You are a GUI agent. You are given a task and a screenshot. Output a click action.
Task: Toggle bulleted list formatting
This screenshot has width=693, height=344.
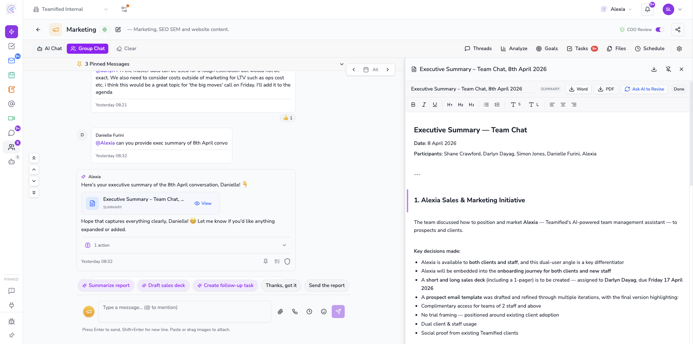pyautogui.click(x=486, y=105)
